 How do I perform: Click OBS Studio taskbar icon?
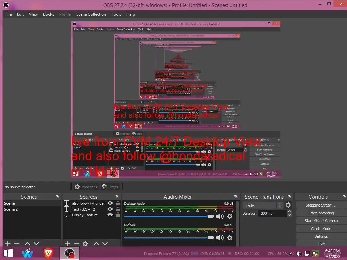[x=69, y=253]
